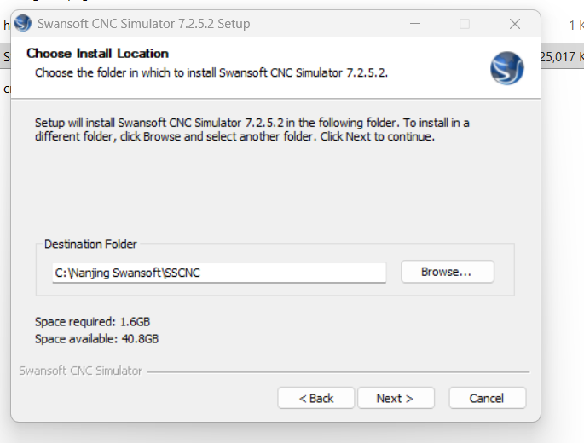Click the Destination Folder group label
Viewport: 584px width, 443px height.
pyautogui.click(x=90, y=245)
